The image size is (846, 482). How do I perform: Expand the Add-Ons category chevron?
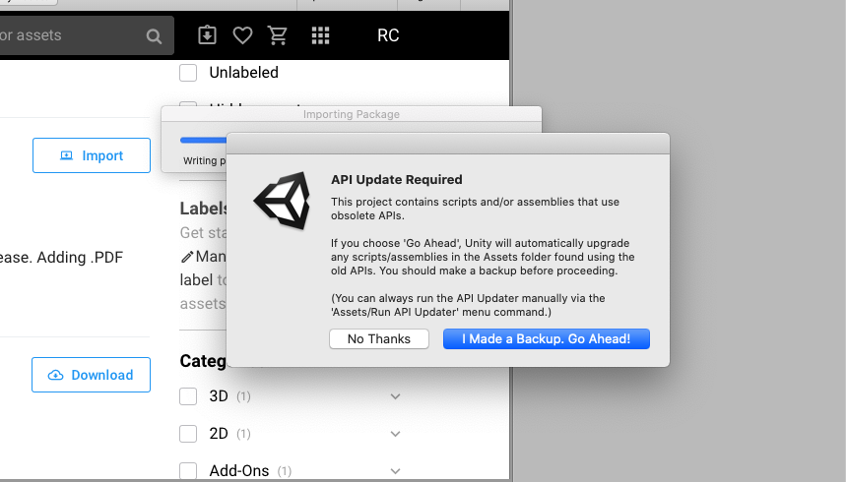pos(395,471)
